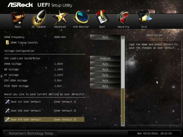183x137 pixels.
Task: Open CPU Load-Line Calibration Enabled dropdown
Action: (x=105, y=58)
